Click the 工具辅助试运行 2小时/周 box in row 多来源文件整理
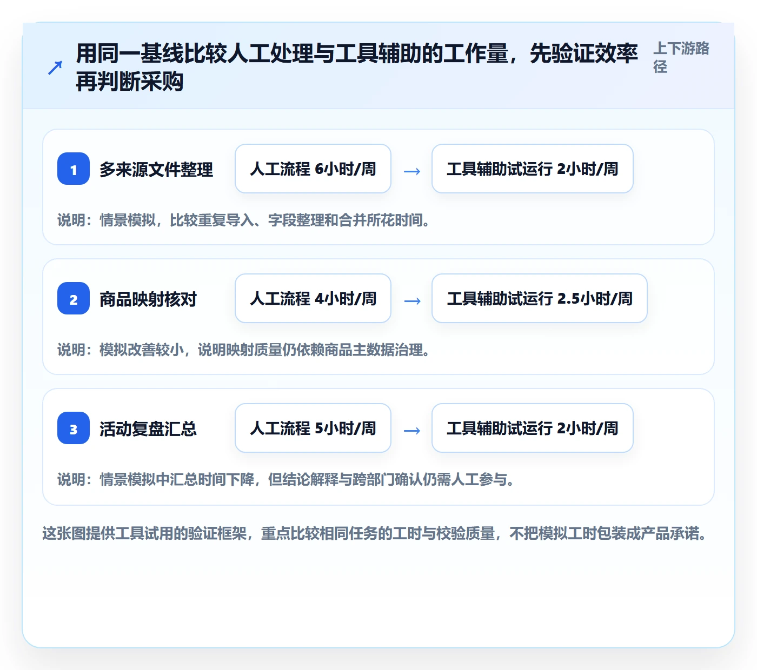The height and width of the screenshot is (670, 757). 533,169
